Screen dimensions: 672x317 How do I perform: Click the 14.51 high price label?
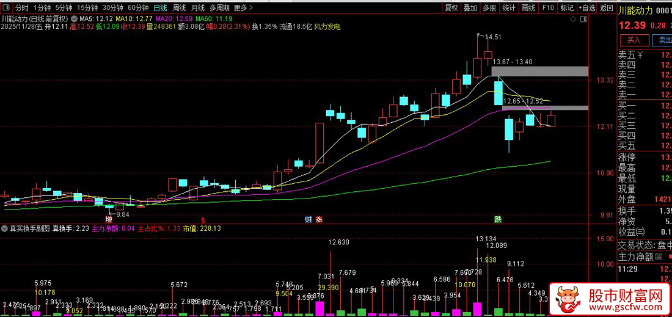pyautogui.click(x=493, y=37)
